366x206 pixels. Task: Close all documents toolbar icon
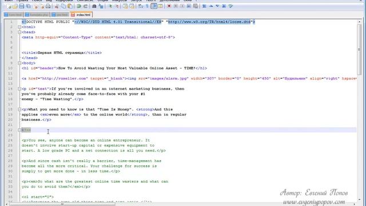[x=42, y=6]
